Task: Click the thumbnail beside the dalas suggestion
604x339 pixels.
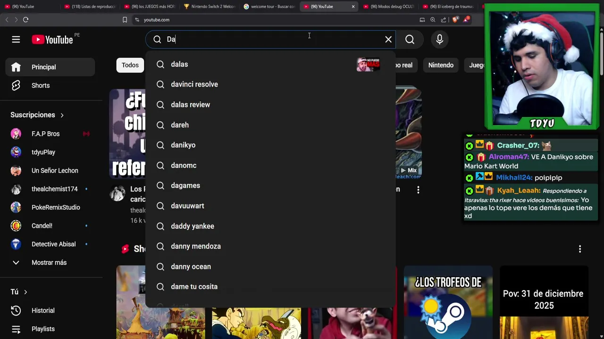Action: 369,65
